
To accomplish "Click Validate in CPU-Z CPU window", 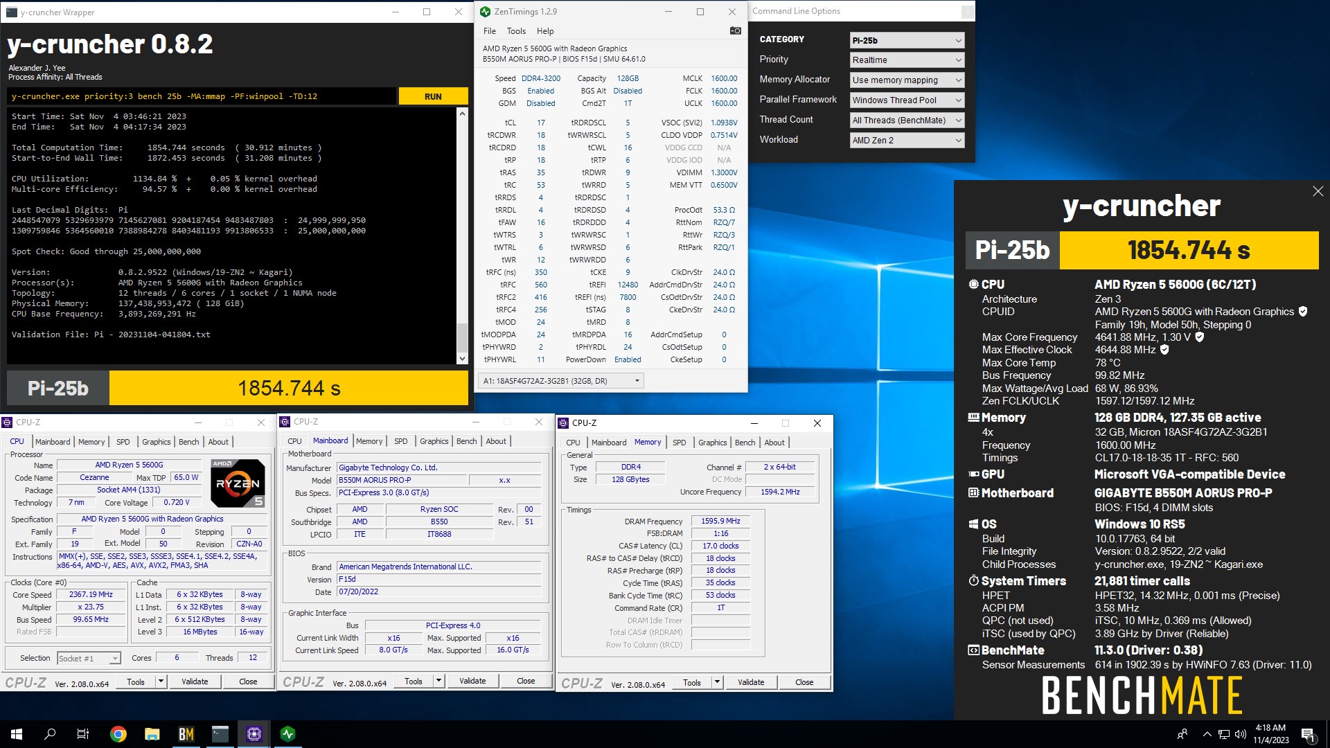I will tap(195, 682).
